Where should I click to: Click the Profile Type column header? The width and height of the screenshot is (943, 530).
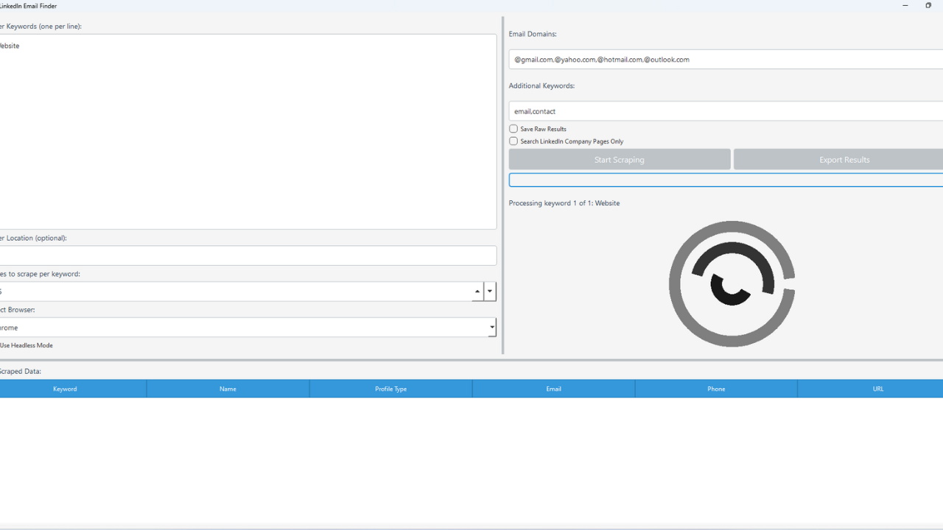tap(390, 389)
